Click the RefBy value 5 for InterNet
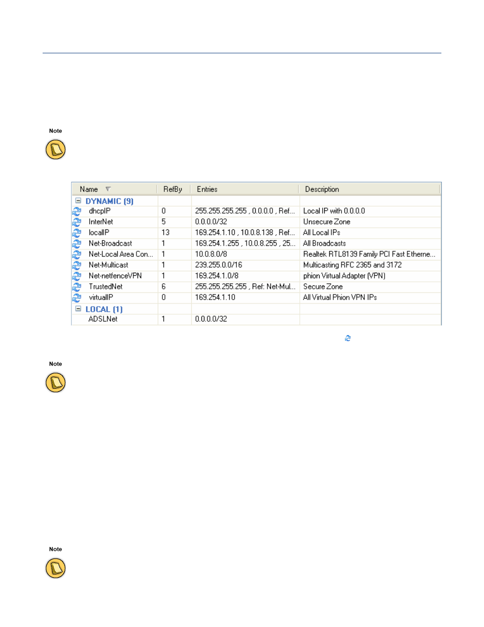Screen dimensions: 484x627 click(x=163, y=222)
